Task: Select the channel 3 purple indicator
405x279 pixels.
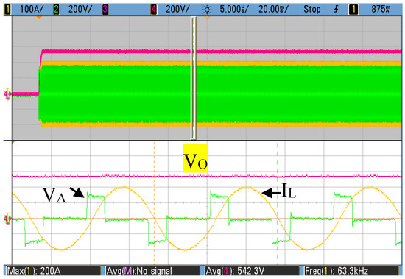Action: pos(105,10)
